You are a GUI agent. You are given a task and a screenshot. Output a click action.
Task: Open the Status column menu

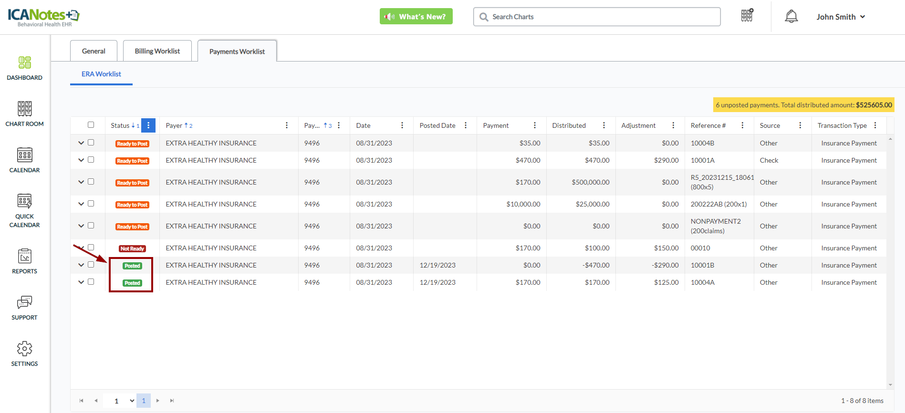pos(148,125)
